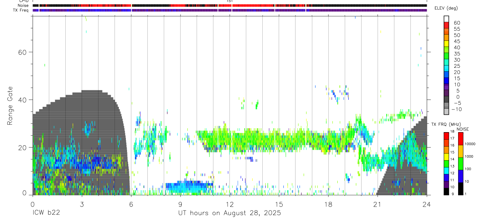Viewport: 480px width, 221px height.
Task: Click the yellow swatch in ELEV colorbar
Action: [x=446, y=43]
